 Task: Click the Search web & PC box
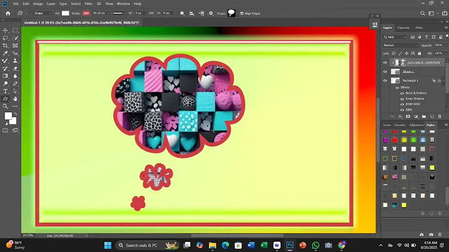tap(147, 245)
